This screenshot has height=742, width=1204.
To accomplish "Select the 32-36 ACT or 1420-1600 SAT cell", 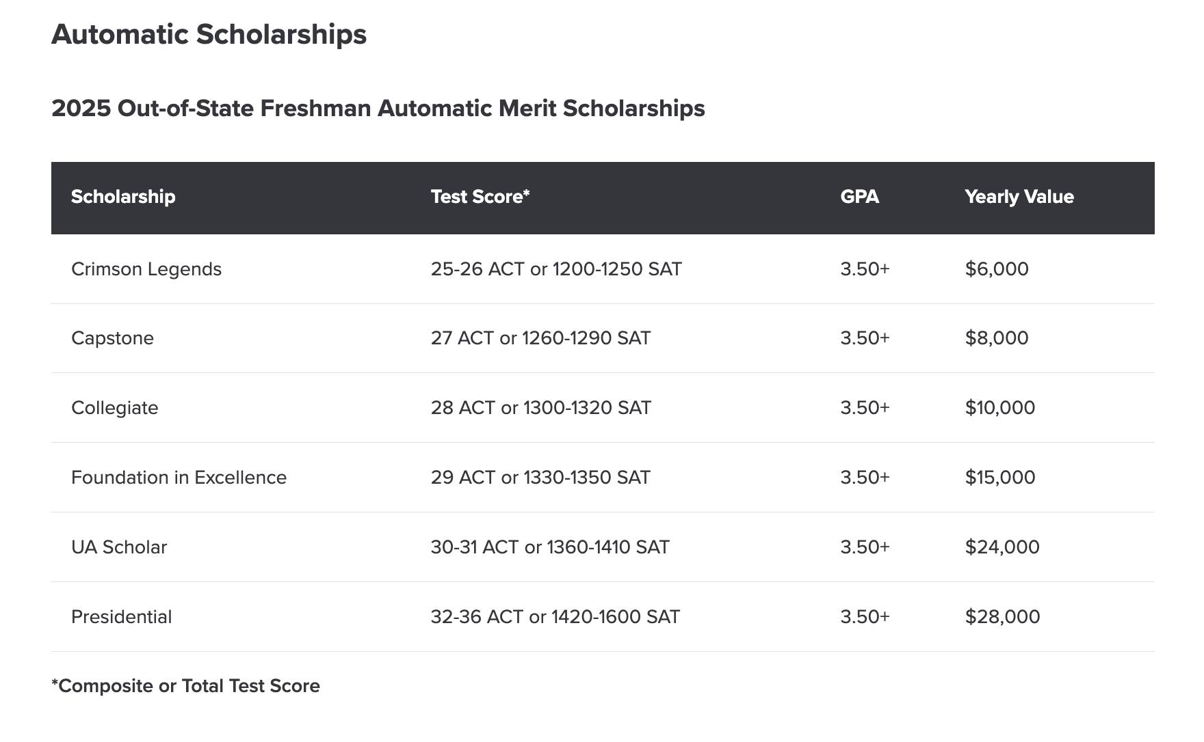I will pos(555,617).
